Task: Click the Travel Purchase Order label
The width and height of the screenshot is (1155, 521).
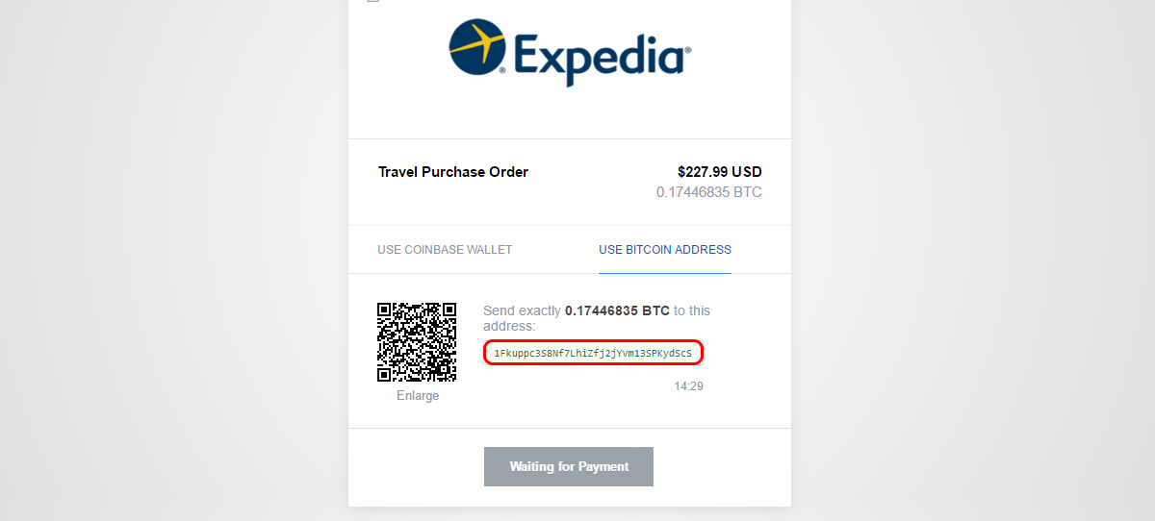Action: coord(453,172)
